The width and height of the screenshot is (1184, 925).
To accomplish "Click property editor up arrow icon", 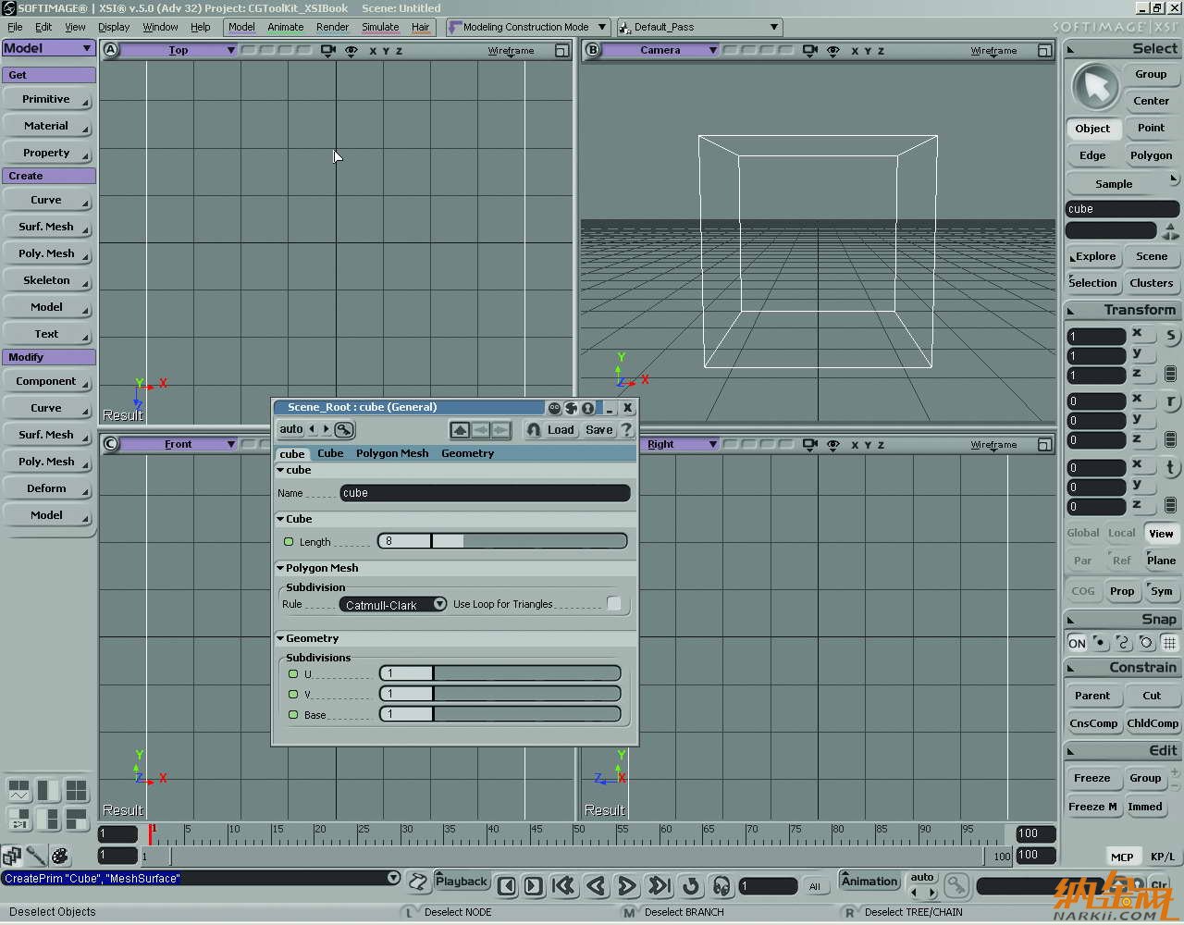I will click(460, 430).
